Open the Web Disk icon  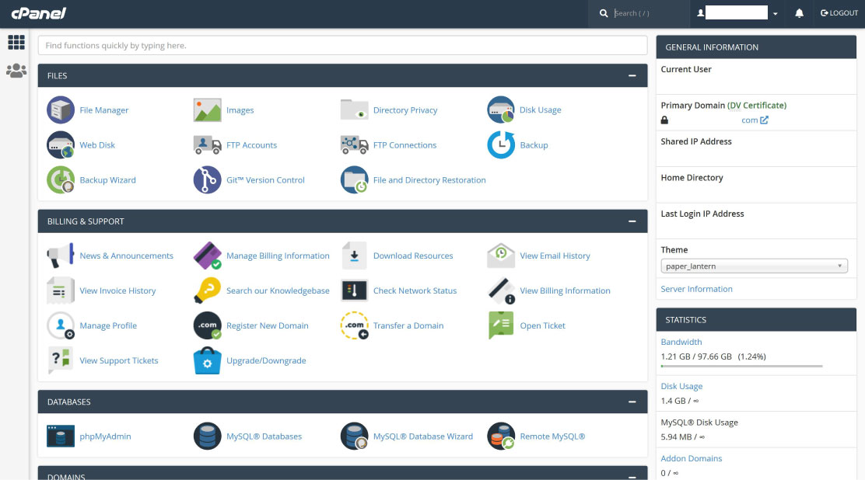click(x=61, y=145)
